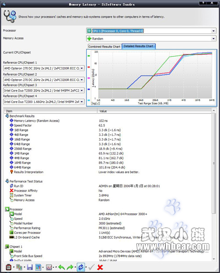The image size is (220, 273).
Task: Click the results list scrollbar down arrow
Action: point(214,259)
